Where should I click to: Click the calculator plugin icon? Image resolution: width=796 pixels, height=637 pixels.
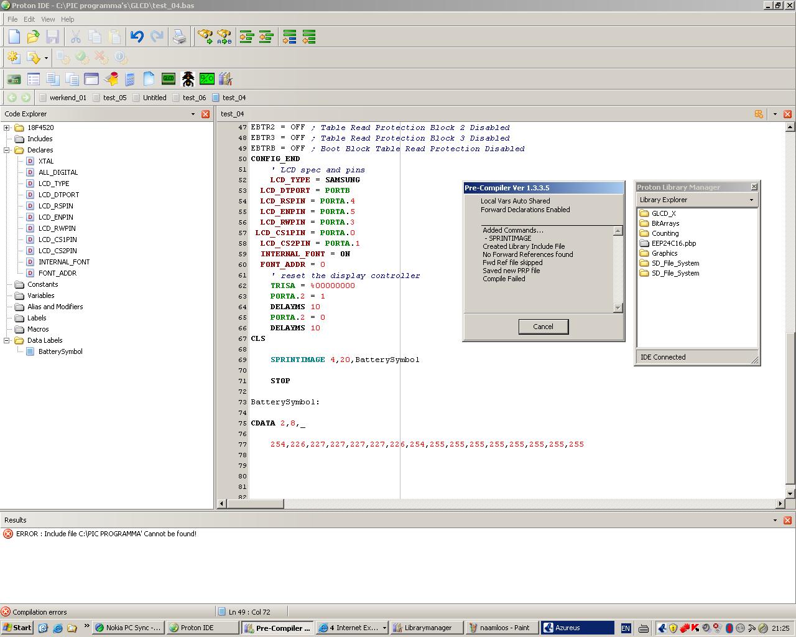pos(130,79)
